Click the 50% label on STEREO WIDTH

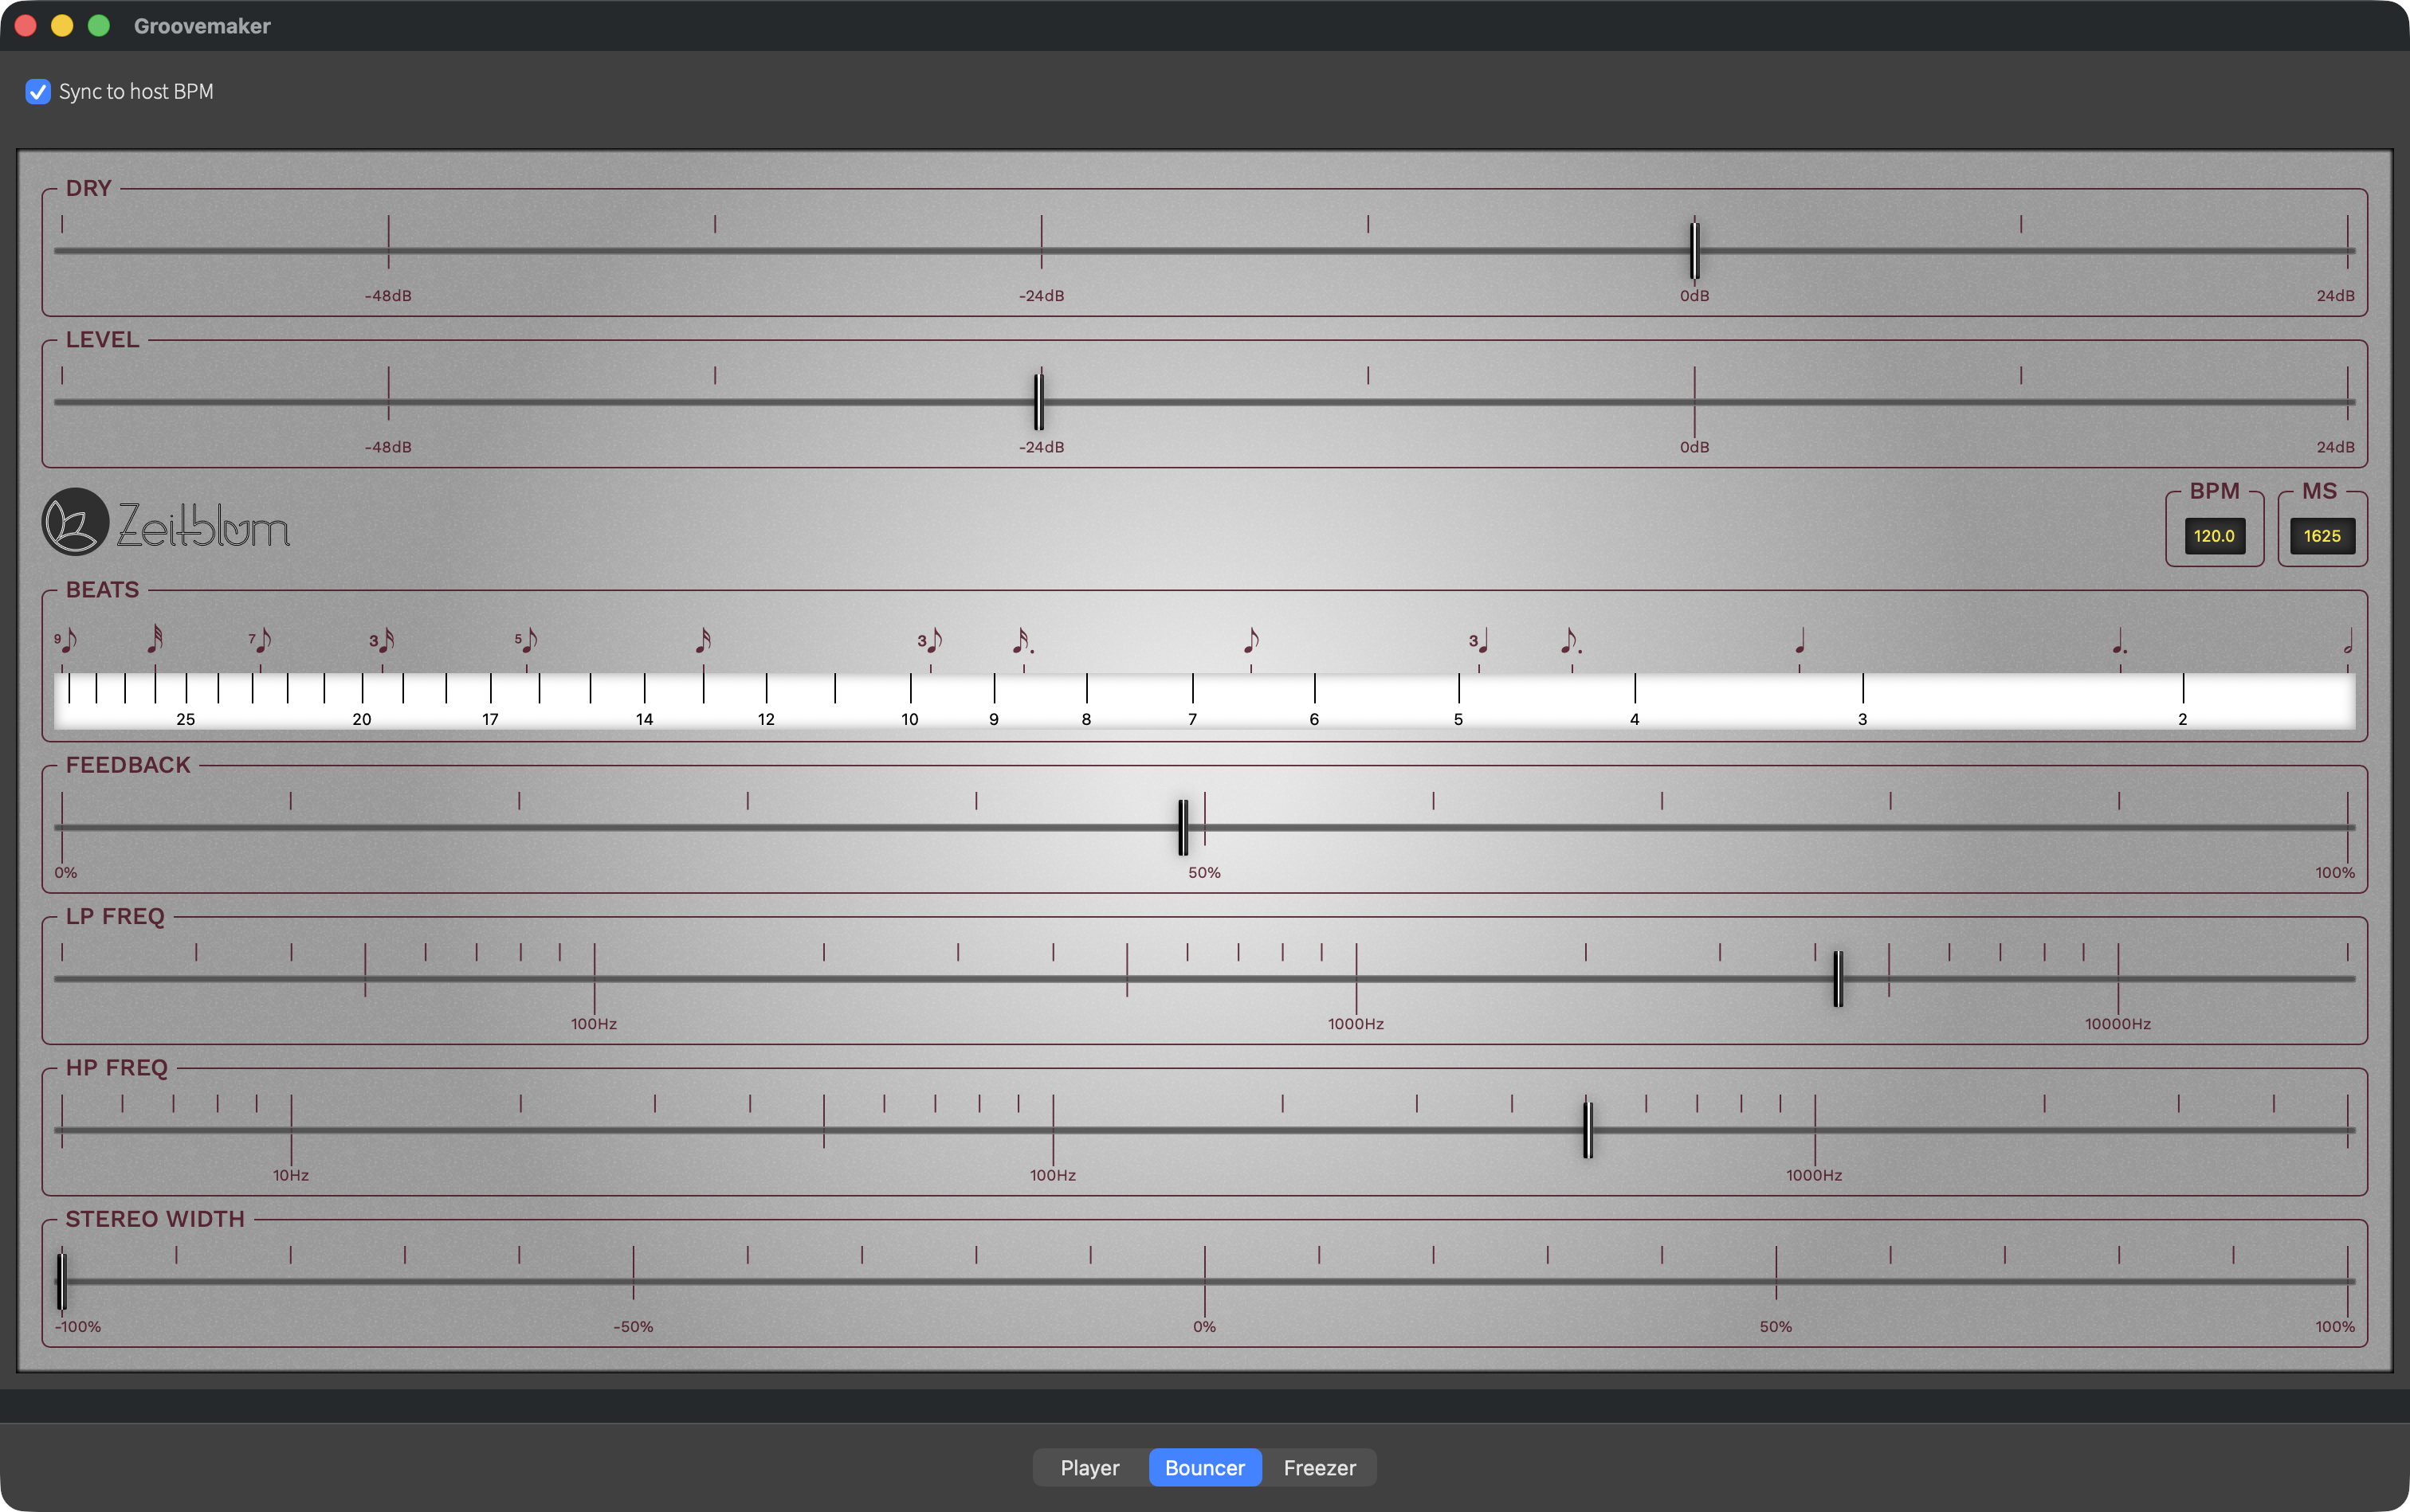(x=1776, y=1327)
